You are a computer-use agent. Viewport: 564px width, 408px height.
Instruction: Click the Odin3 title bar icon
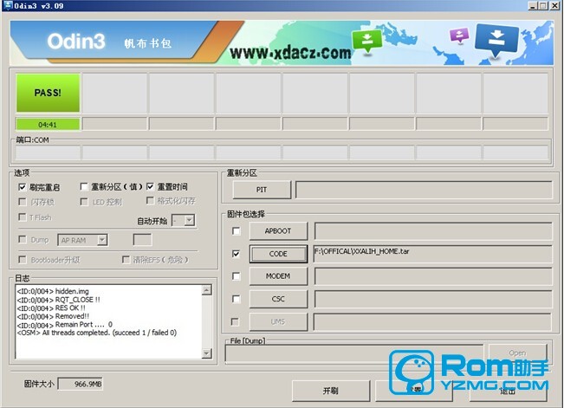point(8,5)
